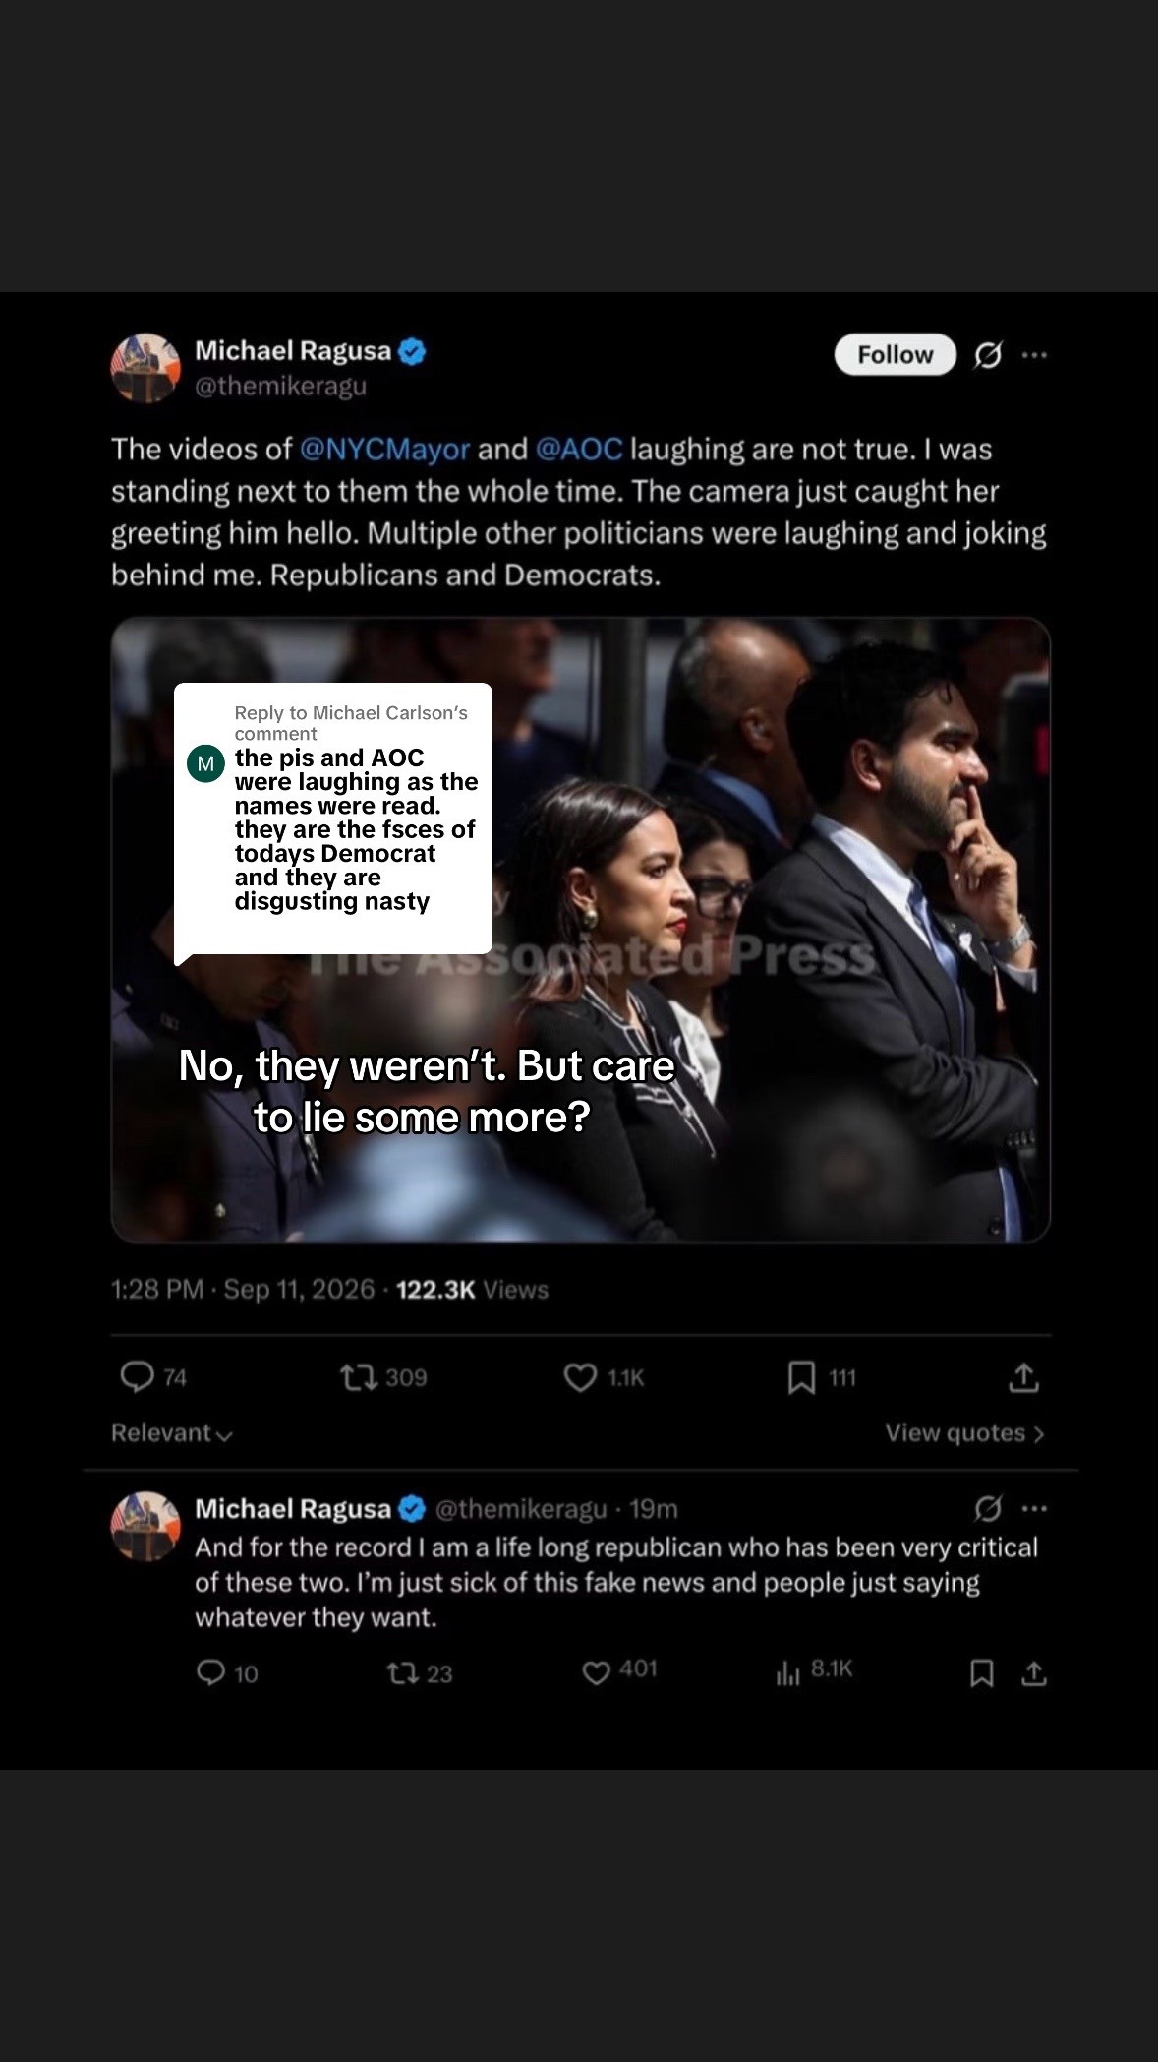
Task: View analytics showing 8.1K on reply
Action: click(787, 1672)
